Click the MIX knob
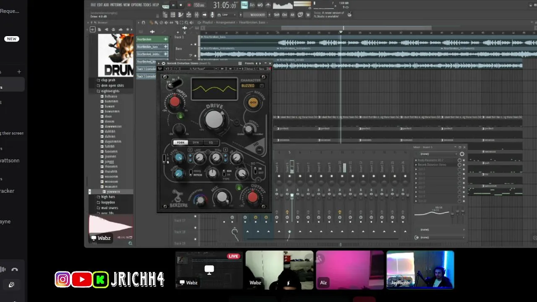Viewport: 537px width, 302px height. 222,197
